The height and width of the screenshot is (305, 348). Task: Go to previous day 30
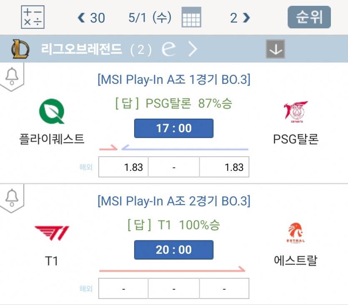(x=92, y=17)
